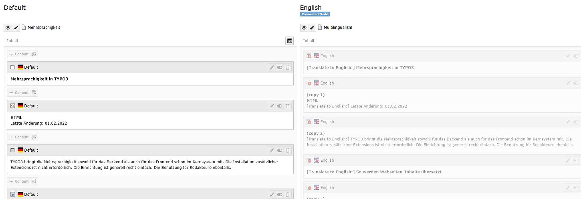Viewport: 581px width, 199px height.
Task: Delete the 'Mehrsprachigkeit in TYPO3' Default element
Action: point(288,67)
